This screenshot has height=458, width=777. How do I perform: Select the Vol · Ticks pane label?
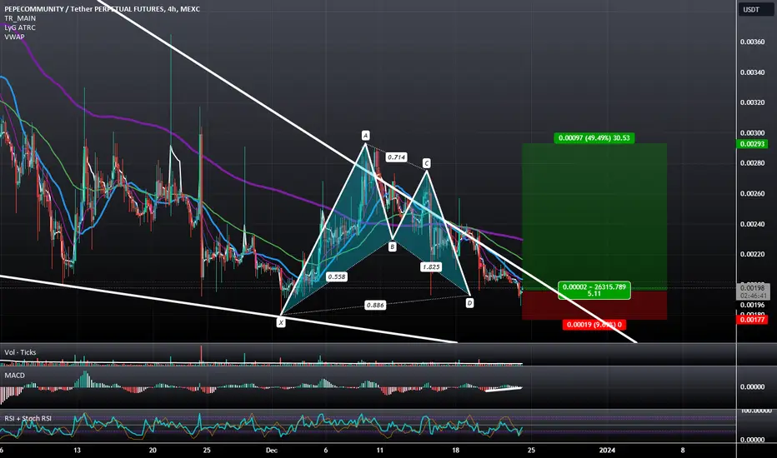[x=20, y=352]
